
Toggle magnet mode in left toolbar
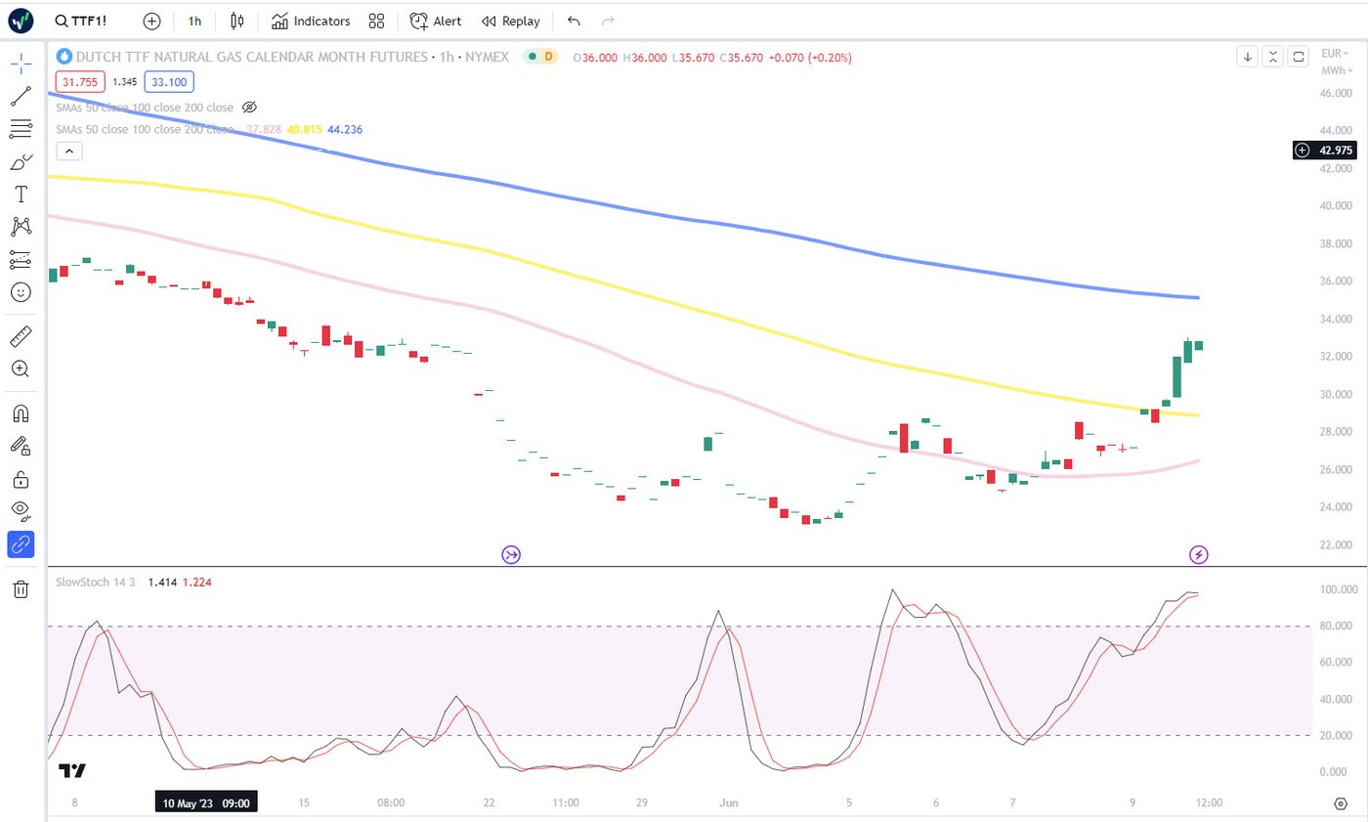[x=21, y=413]
